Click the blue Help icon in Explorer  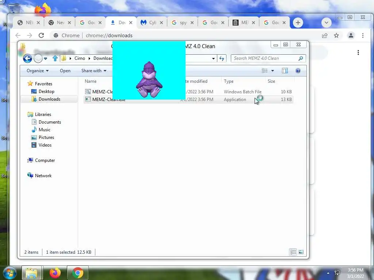point(298,71)
